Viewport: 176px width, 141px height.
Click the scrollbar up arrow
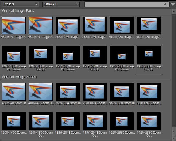tap(174, 11)
